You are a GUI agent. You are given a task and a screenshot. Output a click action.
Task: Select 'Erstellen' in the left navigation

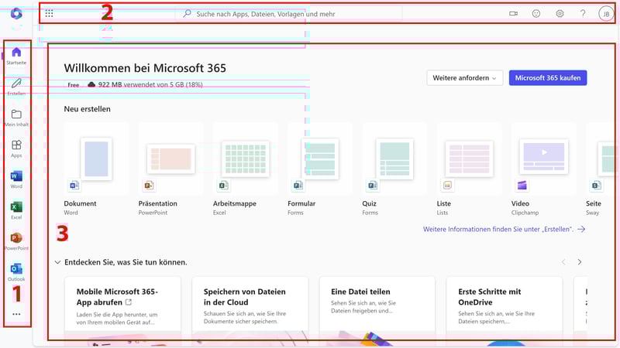click(16, 85)
